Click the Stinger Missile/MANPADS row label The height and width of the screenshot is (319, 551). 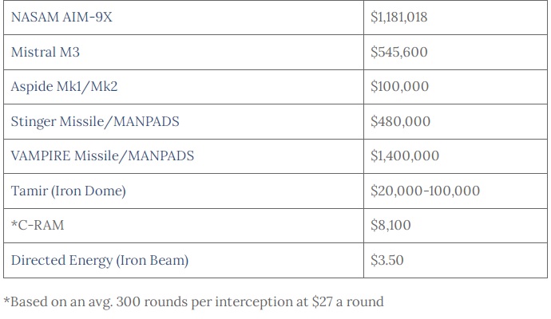pyautogui.click(x=95, y=121)
